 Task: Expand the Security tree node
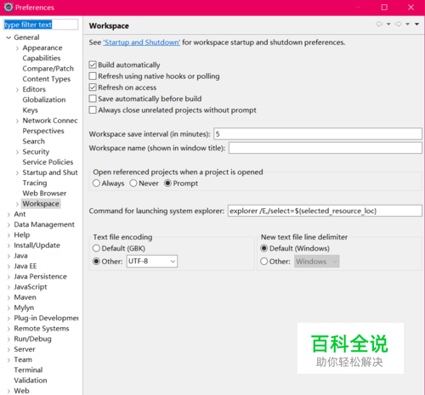[x=17, y=152]
